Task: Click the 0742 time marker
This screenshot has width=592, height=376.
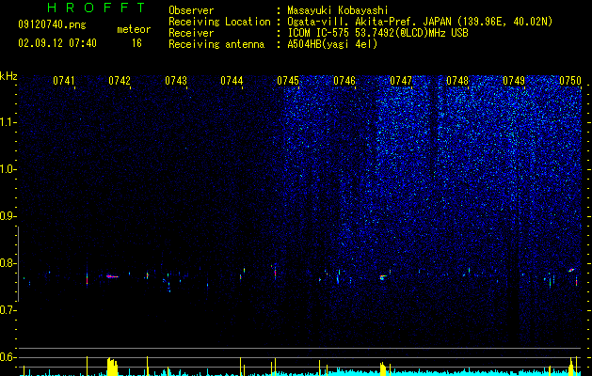Action: (120, 81)
